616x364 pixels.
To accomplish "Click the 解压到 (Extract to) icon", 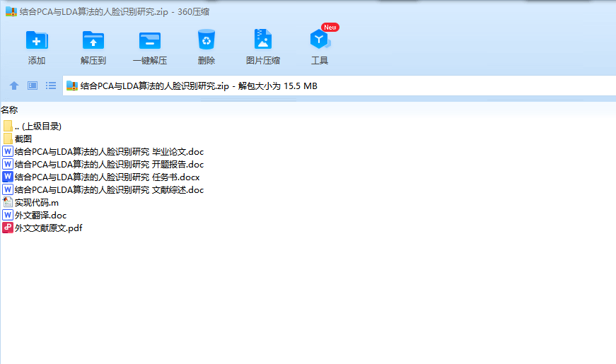I will (x=93, y=40).
